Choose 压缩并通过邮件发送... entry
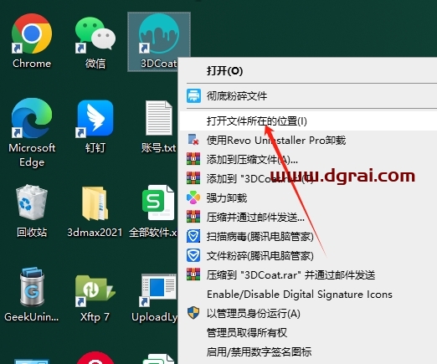Screen dimensions: 437x364 [308, 217]
